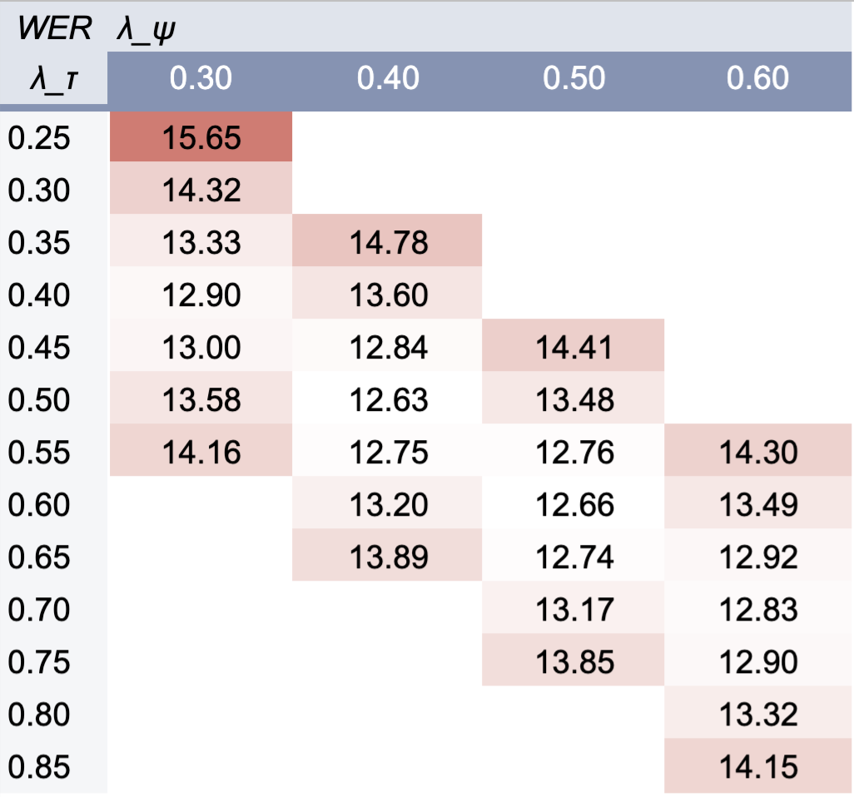Click the 0.85 row label

coord(39,766)
